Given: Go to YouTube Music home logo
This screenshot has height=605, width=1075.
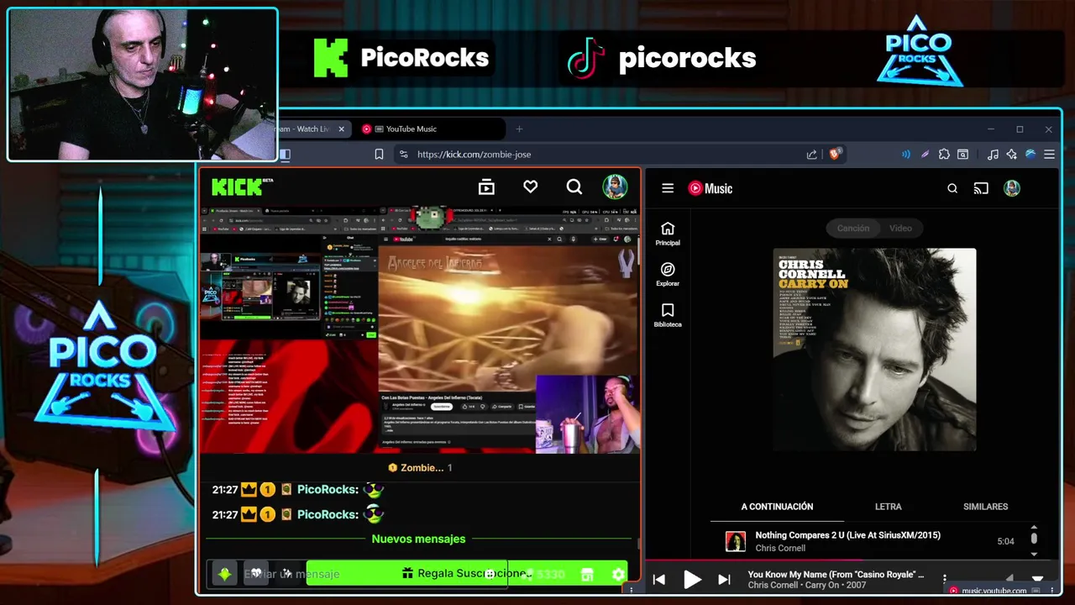Looking at the screenshot, I should [x=711, y=188].
